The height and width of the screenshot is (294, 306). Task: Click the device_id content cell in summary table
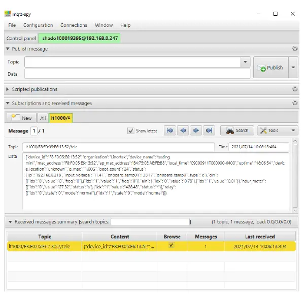pyautogui.click(x=119, y=246)
